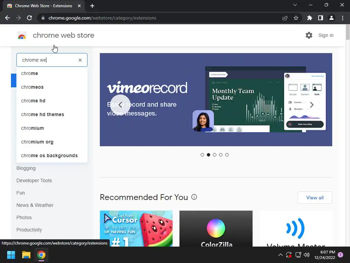This screenshot has height=263, width=350.
Task: Open Productivity category
Action: (x=29, y=230)
